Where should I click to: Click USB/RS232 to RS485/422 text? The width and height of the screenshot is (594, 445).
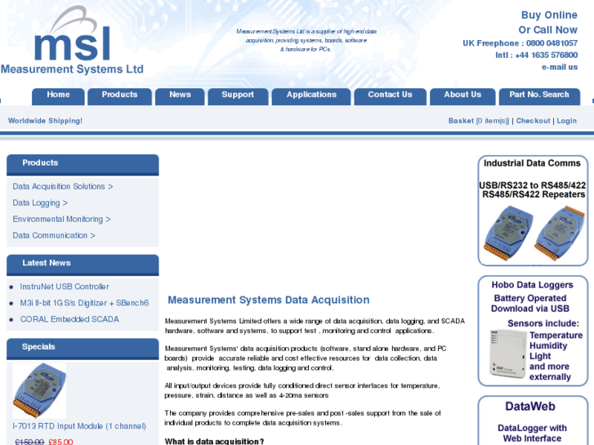point(532,185)
